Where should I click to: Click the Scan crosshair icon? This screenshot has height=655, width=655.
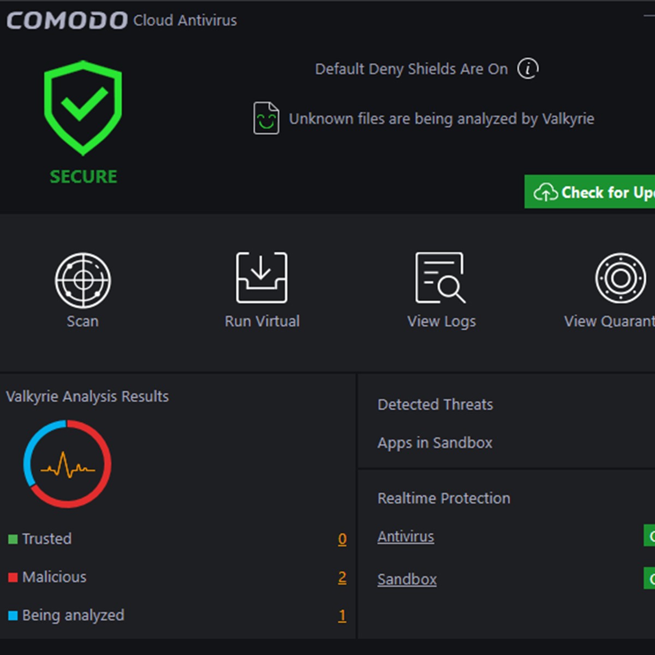click(83, 280)
